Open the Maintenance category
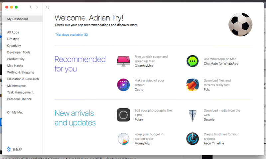 point(16,86)
